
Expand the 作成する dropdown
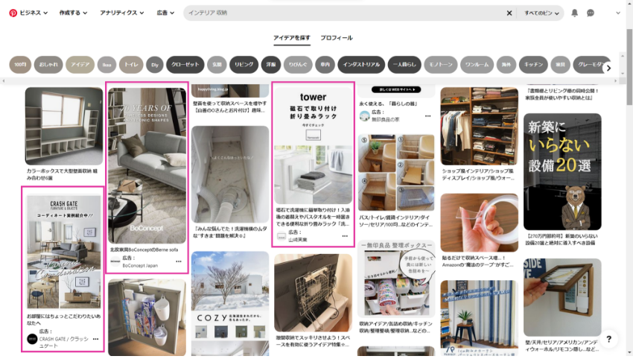(73, 13)
